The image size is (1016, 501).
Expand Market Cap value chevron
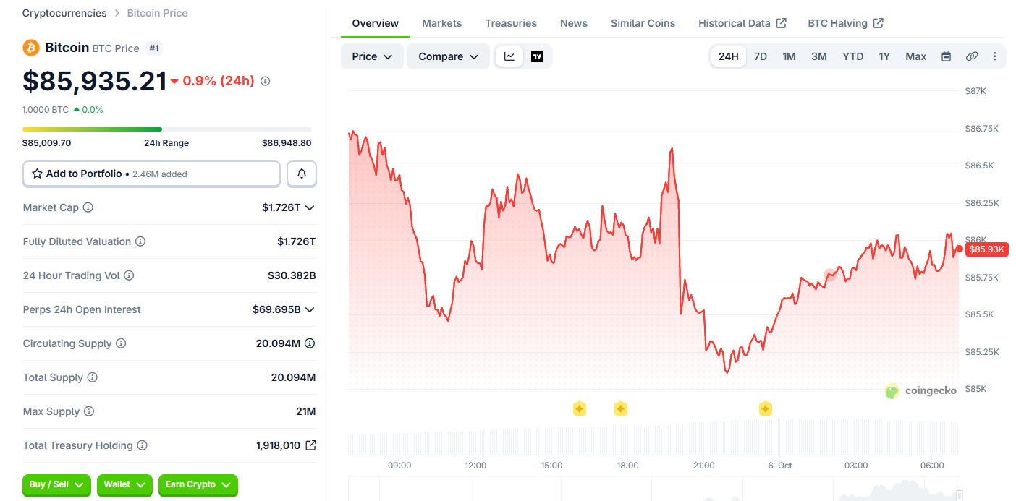(310, 207)
